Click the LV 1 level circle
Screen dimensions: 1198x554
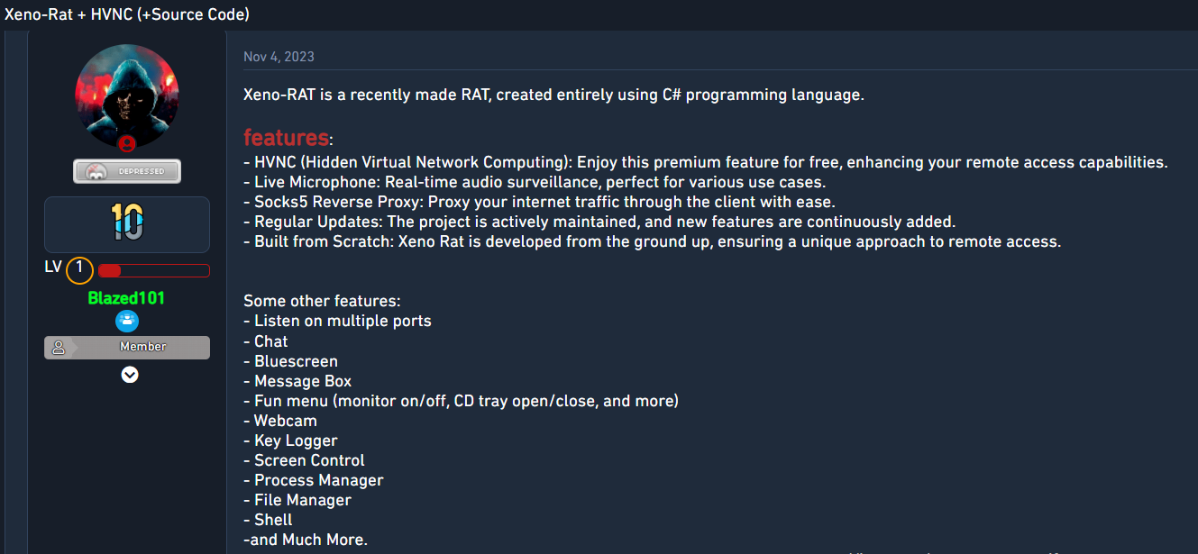(x=79, y=268)
